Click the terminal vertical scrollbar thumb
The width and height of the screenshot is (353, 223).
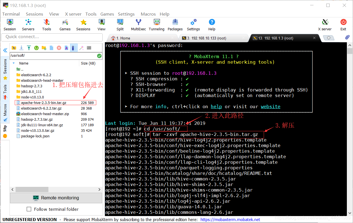click(350, 51)
